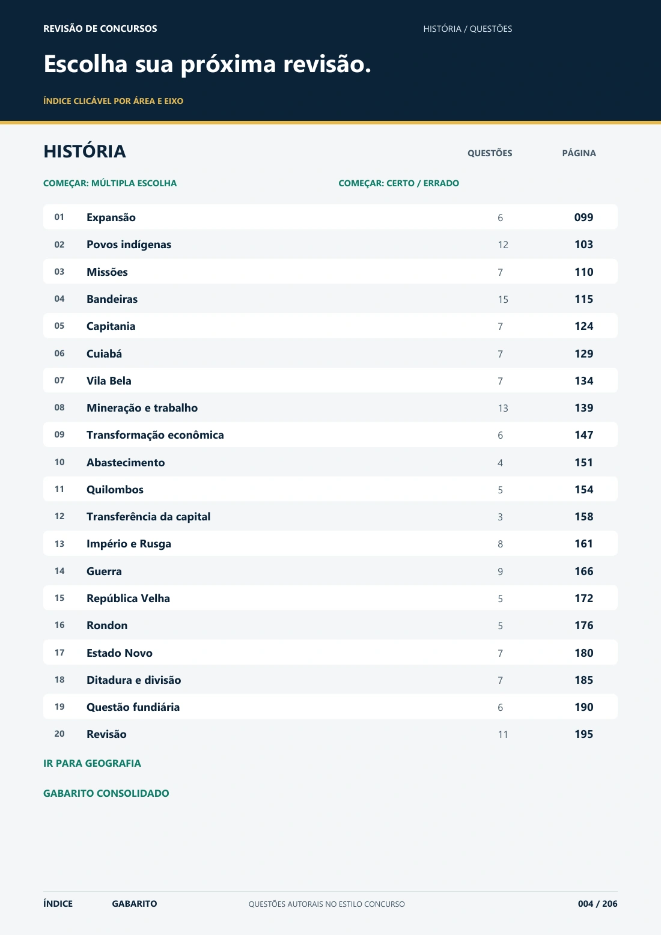Screen dimensions: 661x935
Task: Click the História / Questões breadcrumb
Action: (468, 29)
